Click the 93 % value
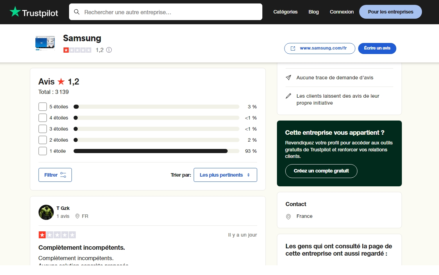Screen dimensions: 439x275 click(251, 151)
